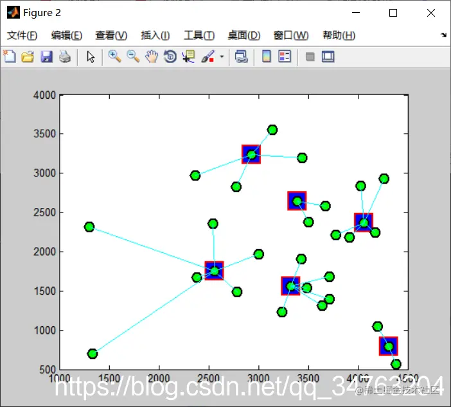Open the 窗口(W) menu
Screen dimensions: 451x407
tap(291, 35)
